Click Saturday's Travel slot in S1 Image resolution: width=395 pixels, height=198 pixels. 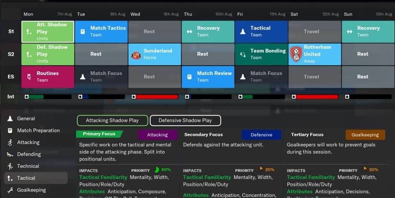315,32
